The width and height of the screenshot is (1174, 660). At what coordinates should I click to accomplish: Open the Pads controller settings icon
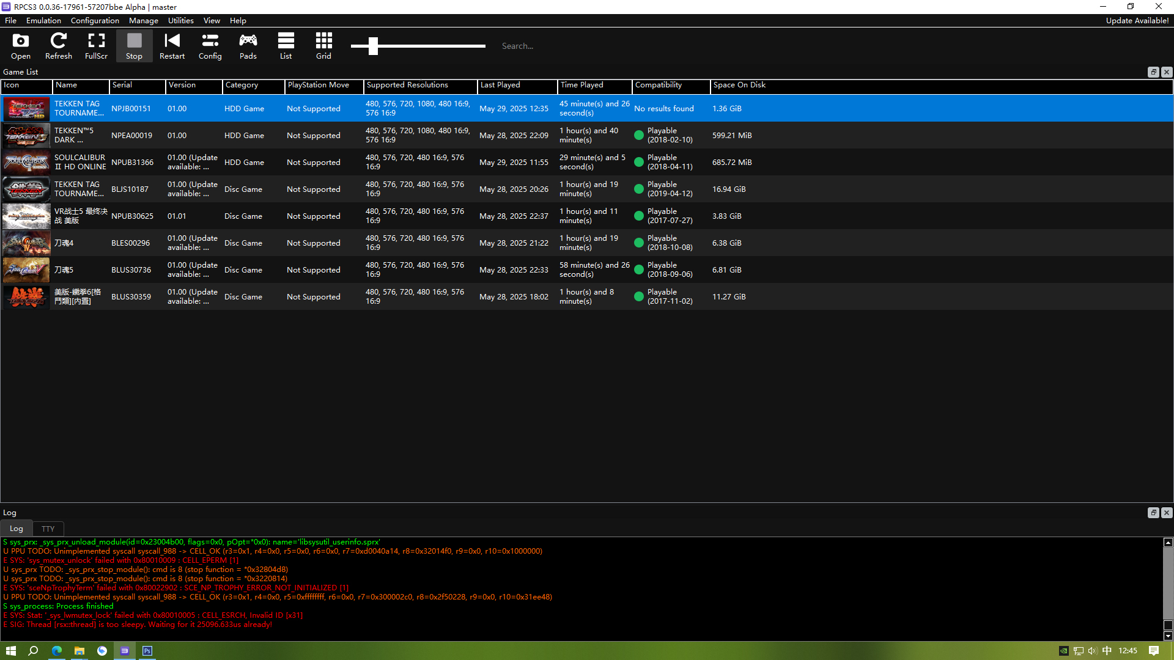(248, 46)
